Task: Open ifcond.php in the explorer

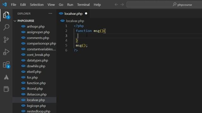Action: tap(34, 89)
